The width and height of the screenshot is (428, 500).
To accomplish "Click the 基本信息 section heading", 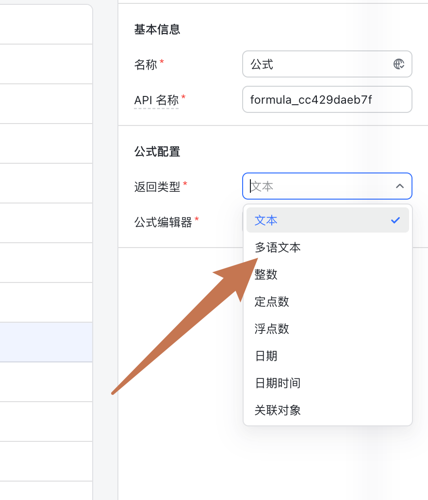I will (x=157, y=30).
